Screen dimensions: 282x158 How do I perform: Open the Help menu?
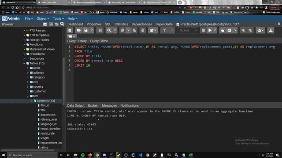coord(72,18)
